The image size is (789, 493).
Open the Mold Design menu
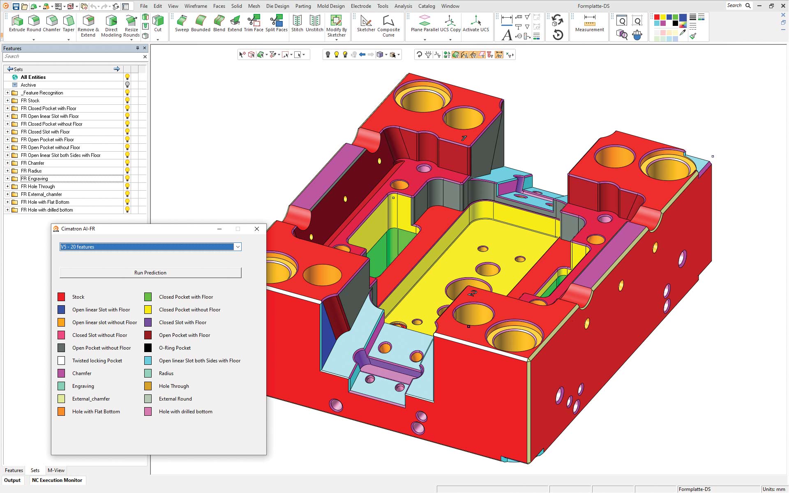pos(331,6)
